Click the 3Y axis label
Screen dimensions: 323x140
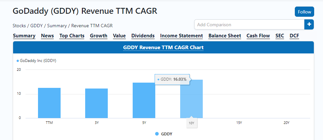(x=96, y=123)
